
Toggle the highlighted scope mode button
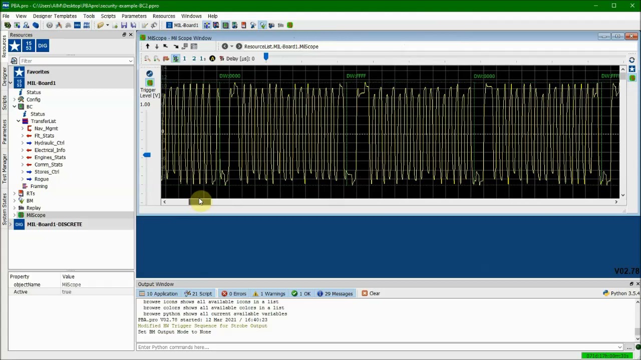point(175,58)
